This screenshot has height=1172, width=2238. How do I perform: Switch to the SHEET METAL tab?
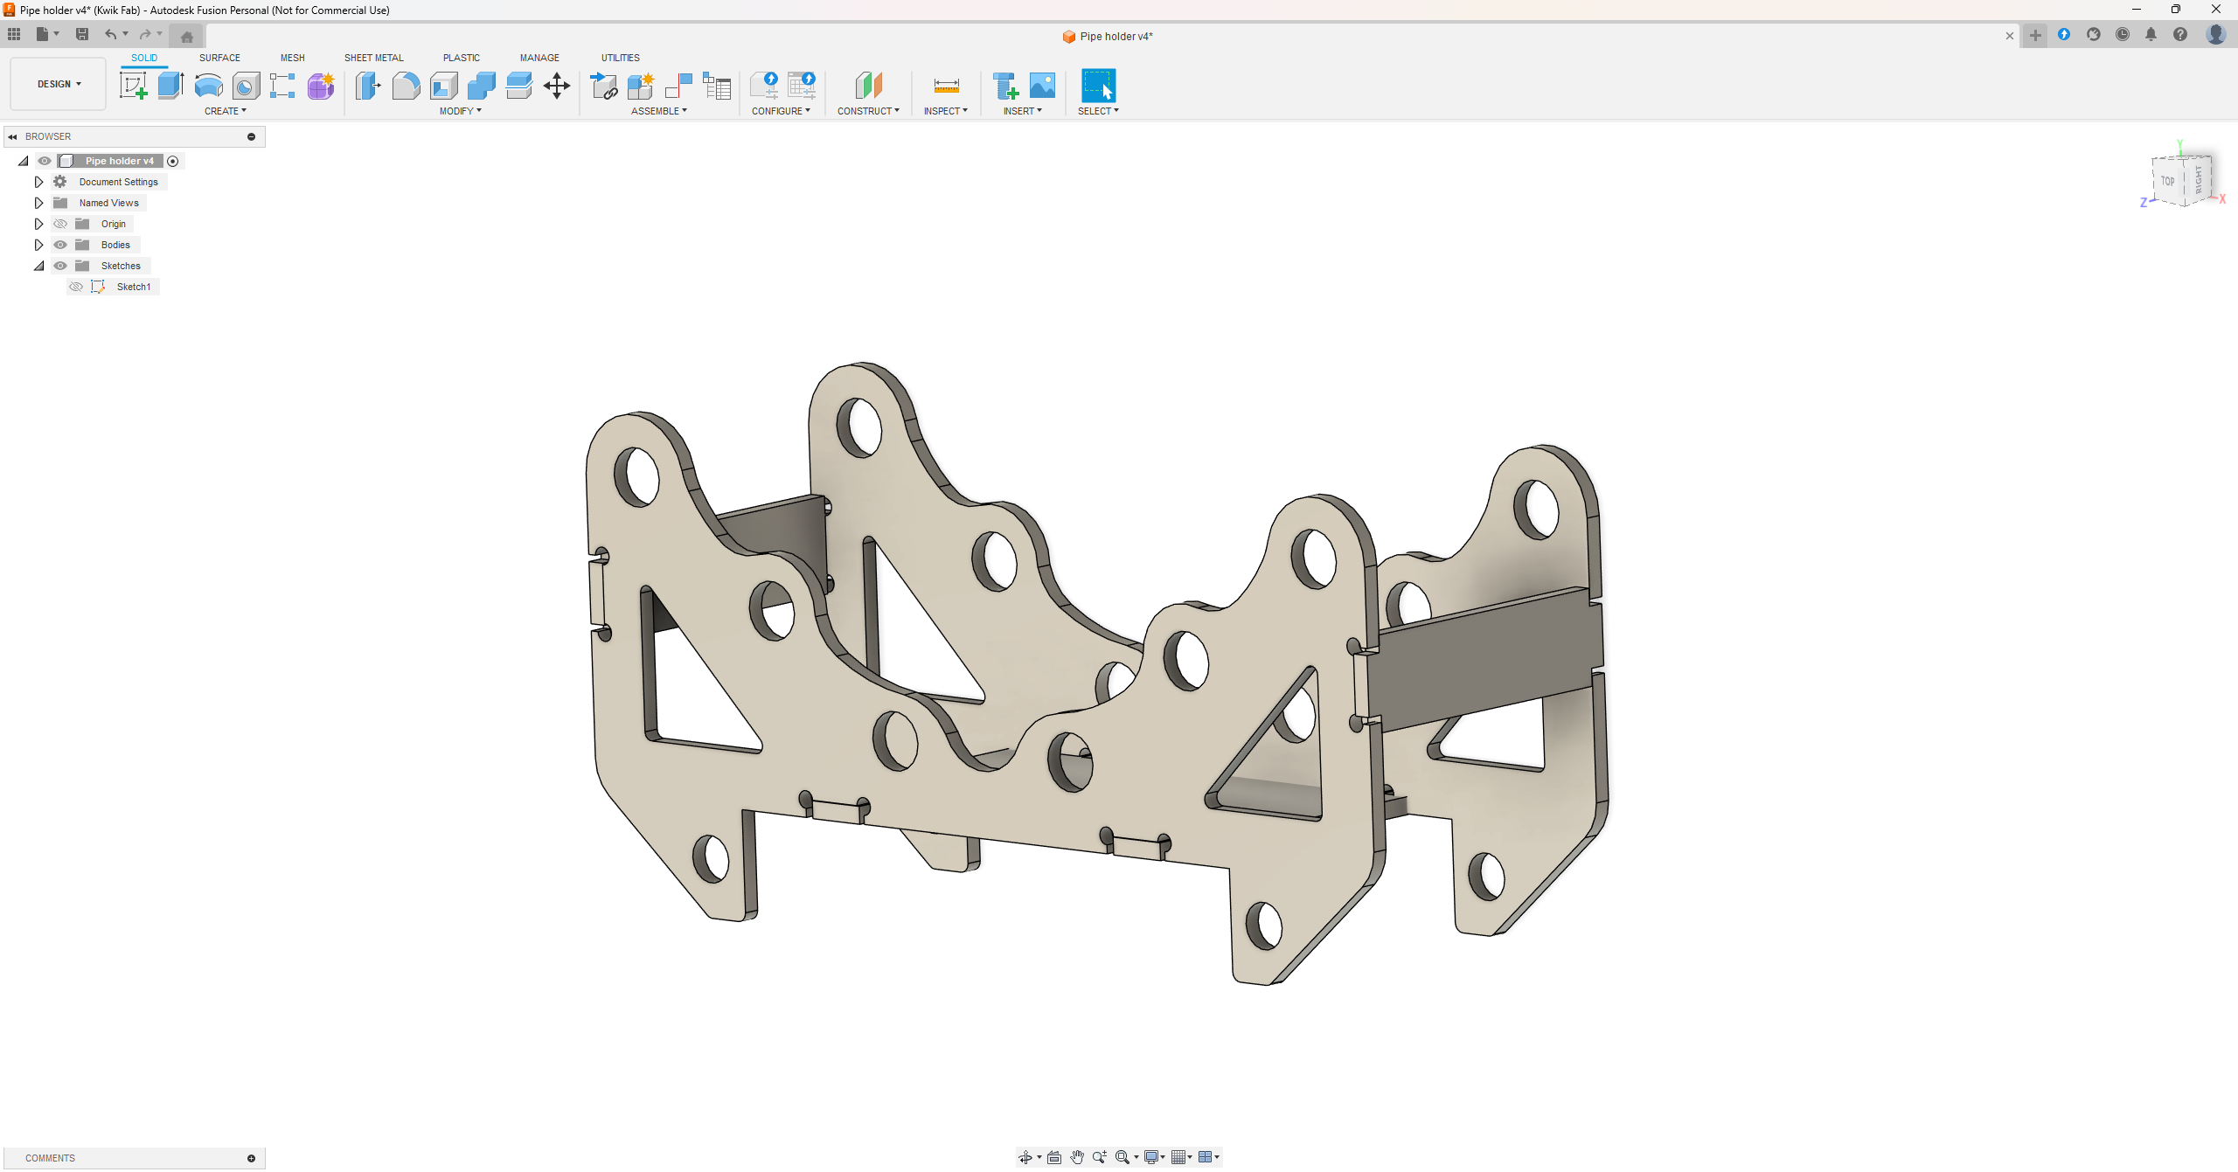(x=373, y=58)
